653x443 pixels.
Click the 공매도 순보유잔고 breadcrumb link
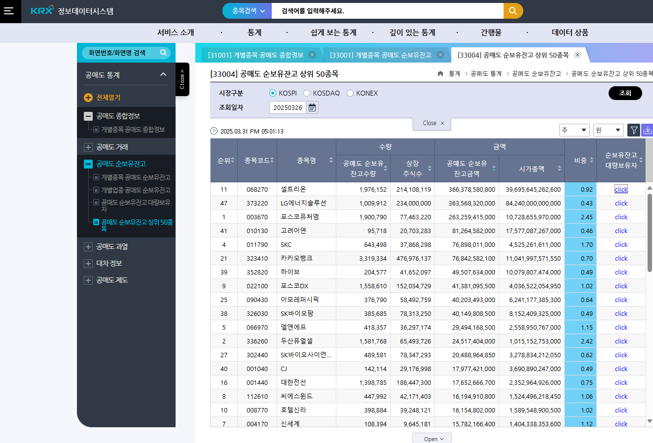click(537, 73)
